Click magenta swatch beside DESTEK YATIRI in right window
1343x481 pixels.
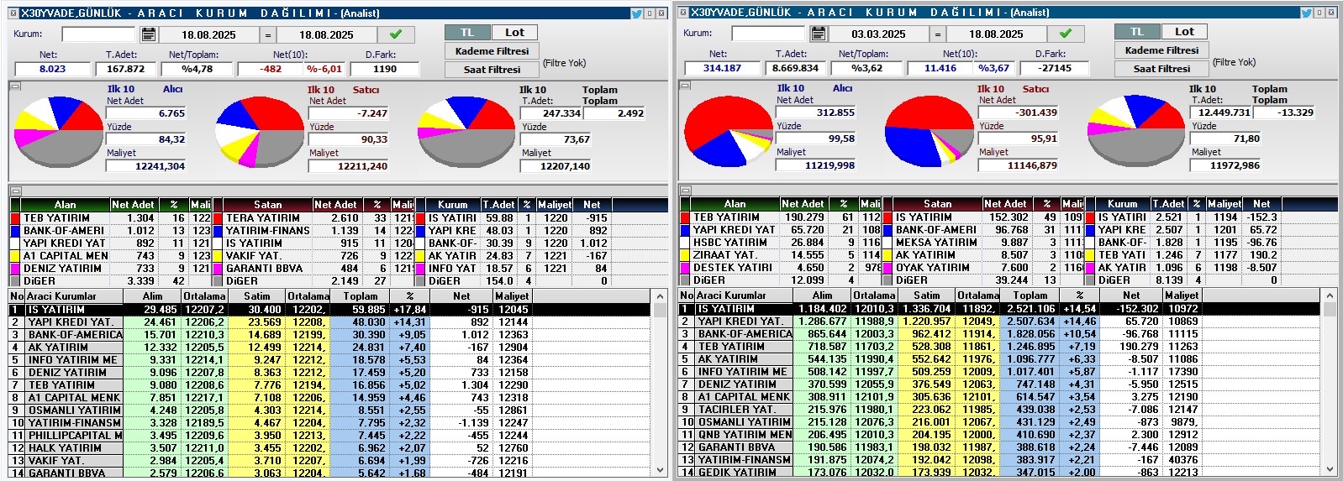coord(685,268)
